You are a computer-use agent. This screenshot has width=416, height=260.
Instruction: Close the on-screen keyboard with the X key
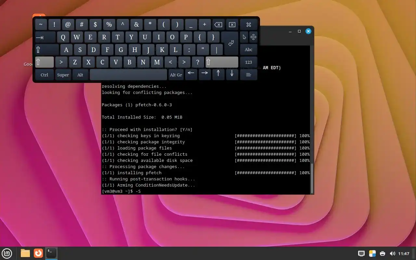click(249, 24)
